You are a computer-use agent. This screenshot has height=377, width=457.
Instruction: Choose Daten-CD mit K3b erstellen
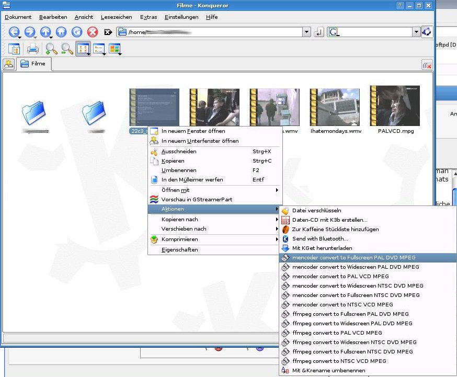click(x=368, y=220)
